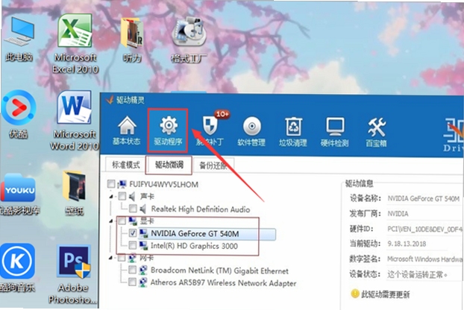Screen dimensions: 464x310
Task: Uncheck NVIDIA GeForce GT 540M checkbox
Action: point(133,232)
